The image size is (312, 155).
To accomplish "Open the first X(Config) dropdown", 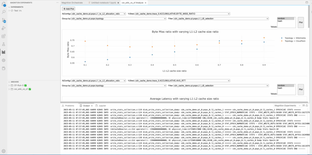I will click(98, 14).
